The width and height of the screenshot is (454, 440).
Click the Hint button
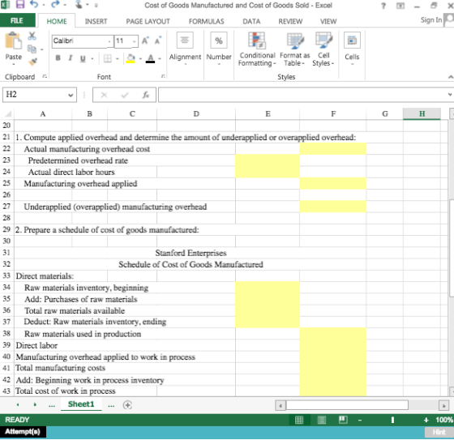tap(439, 432)
